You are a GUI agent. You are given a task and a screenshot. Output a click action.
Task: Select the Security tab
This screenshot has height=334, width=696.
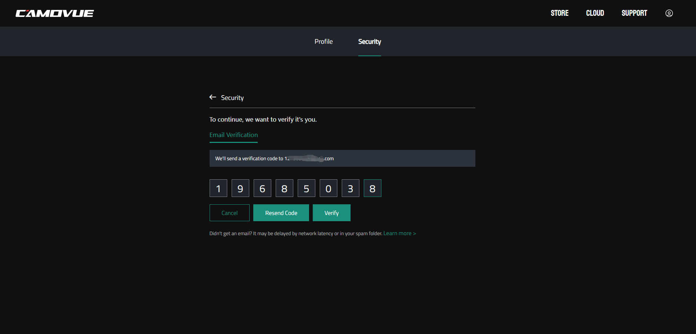point(369,42)
